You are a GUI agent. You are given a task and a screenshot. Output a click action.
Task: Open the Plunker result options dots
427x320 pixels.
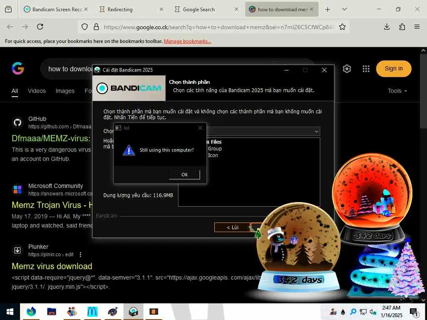pos(80,255)
